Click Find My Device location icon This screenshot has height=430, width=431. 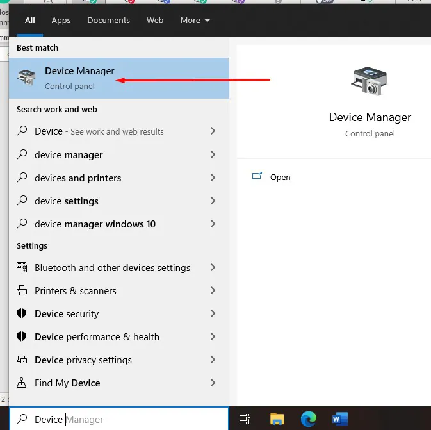tap(21, 383)
